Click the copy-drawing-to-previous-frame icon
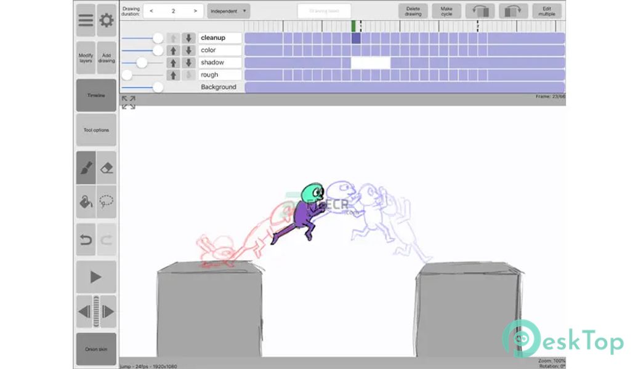Viewport: 638px width, 369px height. tap(480, 12)
